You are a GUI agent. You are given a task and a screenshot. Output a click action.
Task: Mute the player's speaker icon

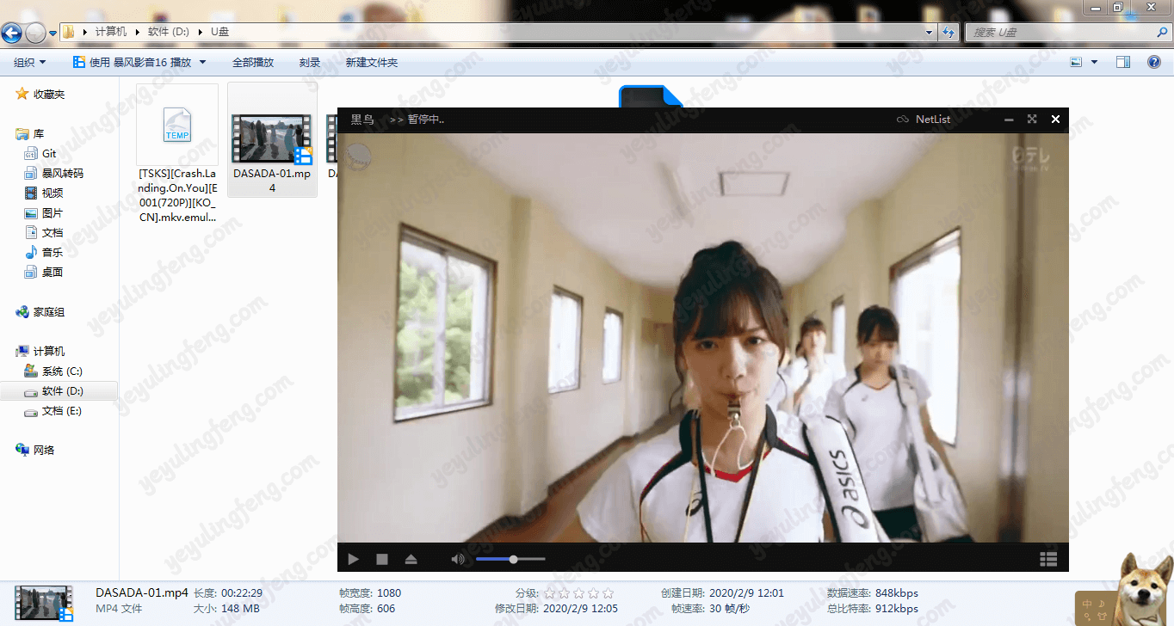tap(458, 559)
